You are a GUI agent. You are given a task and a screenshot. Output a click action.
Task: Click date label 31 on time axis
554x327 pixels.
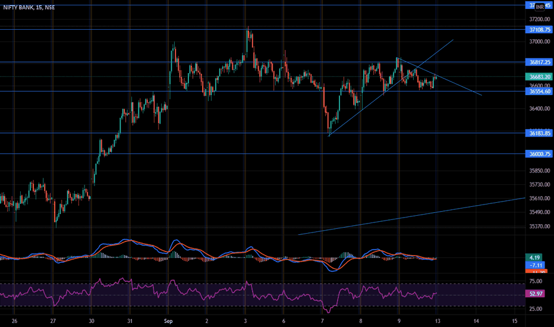tap(130, 321)
